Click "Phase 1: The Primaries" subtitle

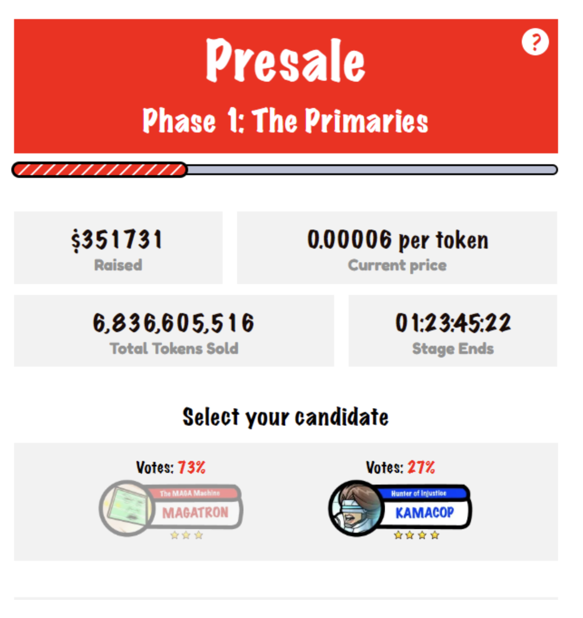coord(286,121)
